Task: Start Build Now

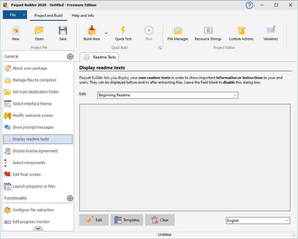Action: pyautogui.click(x=92, y=34)
